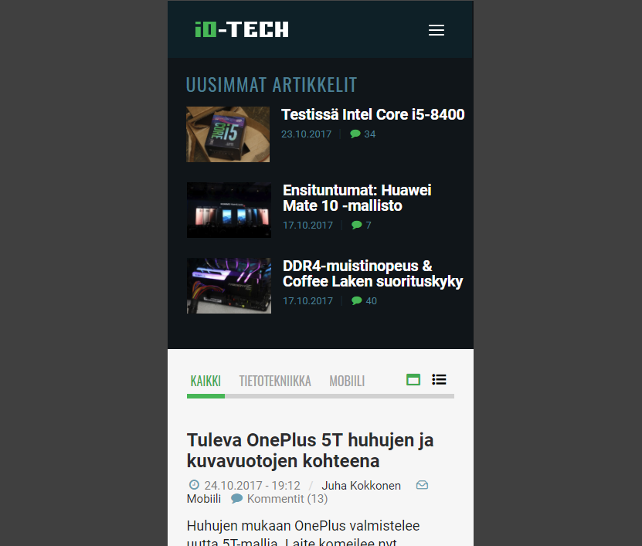
Task: Click the clock icon before 24.10.2017
Action: (x=194, y=485)
